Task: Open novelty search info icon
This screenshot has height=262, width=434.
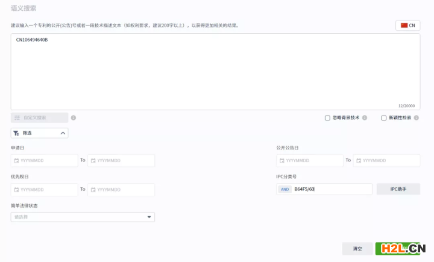Action: coord(417,118)
